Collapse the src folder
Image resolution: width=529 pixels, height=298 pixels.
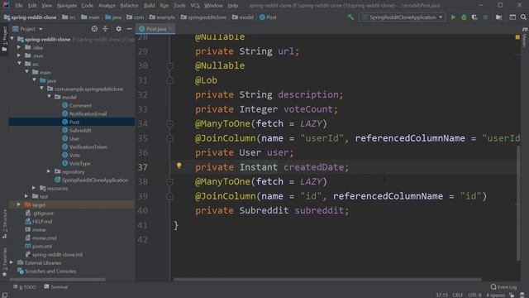[x=20, y=64]
